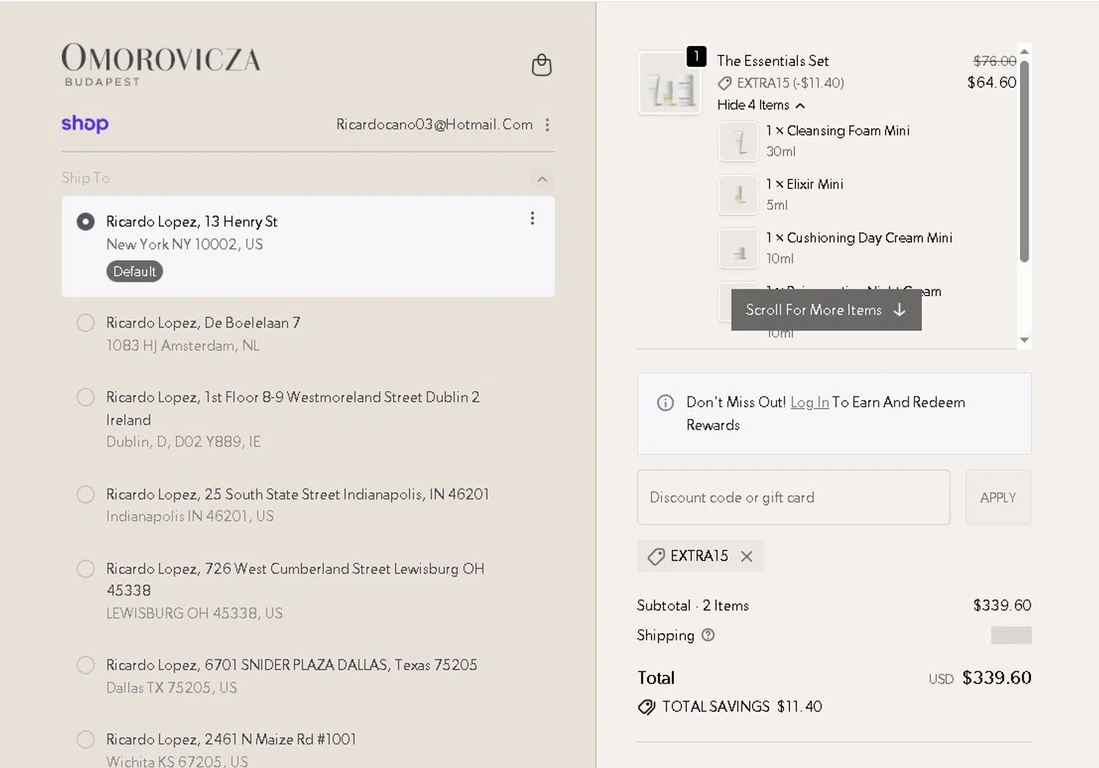Click the email Ricardocano03@Hotmail.Com
This screenshot has height=768, width=1099.
click(434, 125)
